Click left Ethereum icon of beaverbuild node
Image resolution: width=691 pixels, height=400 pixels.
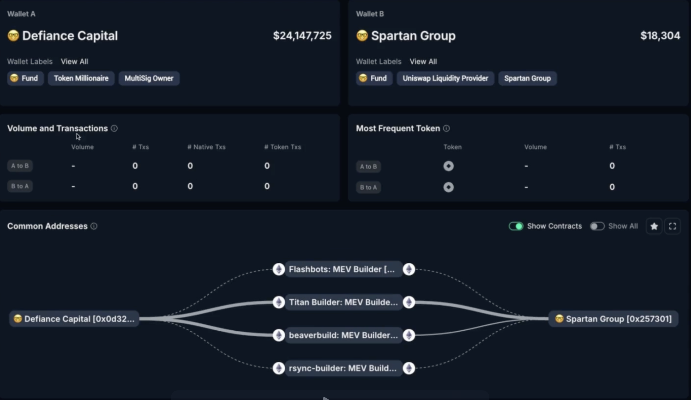[279, 335]
